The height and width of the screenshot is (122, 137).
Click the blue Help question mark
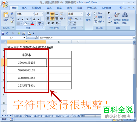[x=121, y=8]
